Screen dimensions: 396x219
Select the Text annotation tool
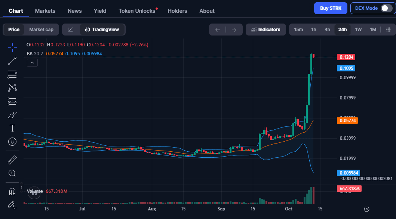click(12, 128)
